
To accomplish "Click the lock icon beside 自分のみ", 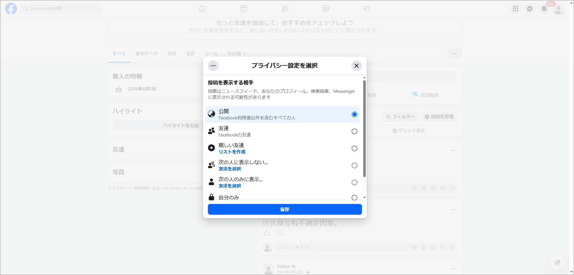I will click(211, 197).
